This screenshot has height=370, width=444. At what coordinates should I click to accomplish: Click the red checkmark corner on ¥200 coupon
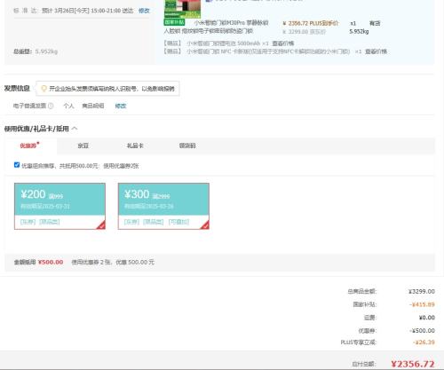coord(101,225)
